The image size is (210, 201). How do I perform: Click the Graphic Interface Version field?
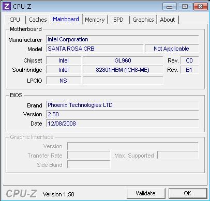[132, 146]
